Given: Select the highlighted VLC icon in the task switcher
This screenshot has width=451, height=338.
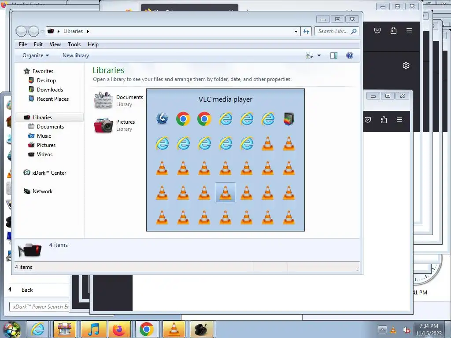Looking at the screenshot, I should 225,193.
